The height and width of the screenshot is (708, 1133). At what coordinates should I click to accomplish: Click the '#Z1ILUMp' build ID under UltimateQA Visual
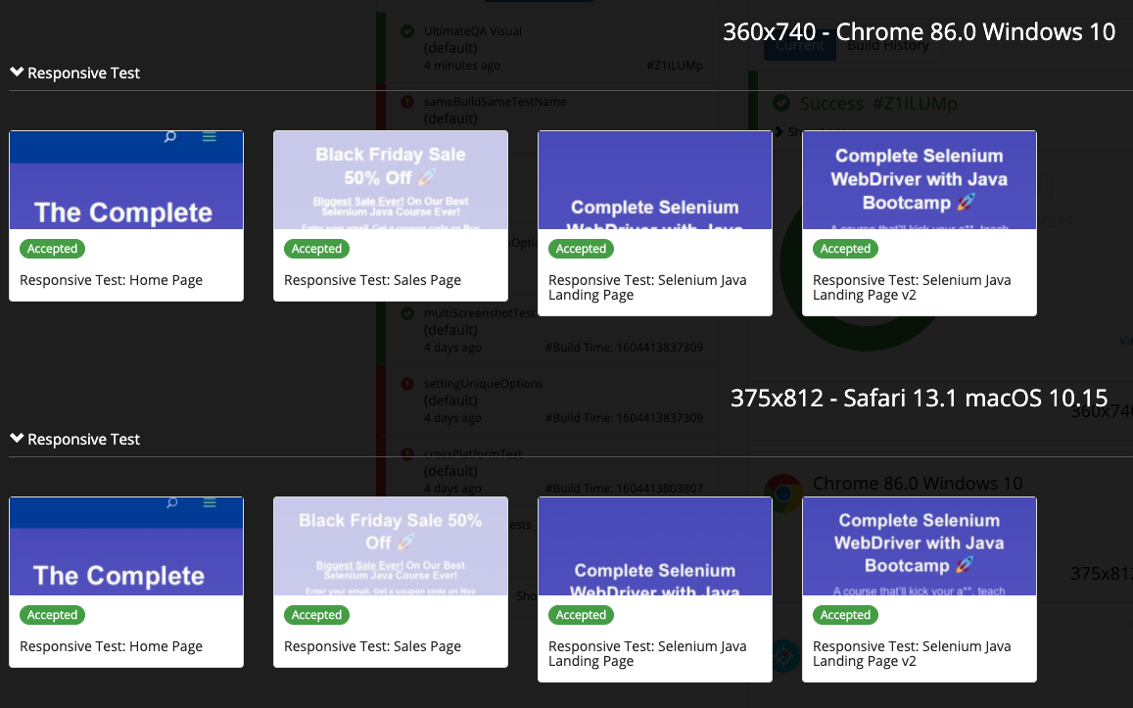pyautogui.click(x=675, y=65)
